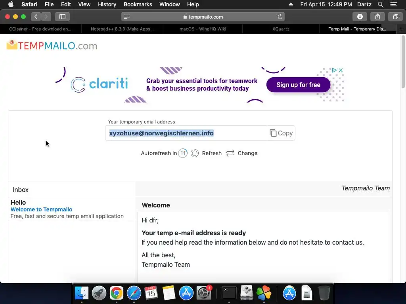
Task: Open the colorful clover app in Dock
Action: coord(264,293)
